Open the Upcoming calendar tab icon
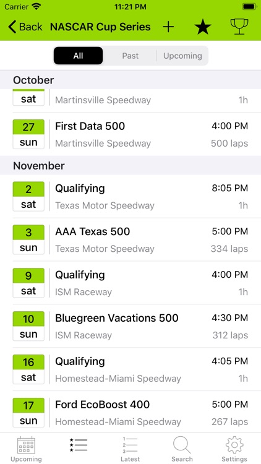The width and height of the screenshot is (261, 464). [x=26, y=449]
